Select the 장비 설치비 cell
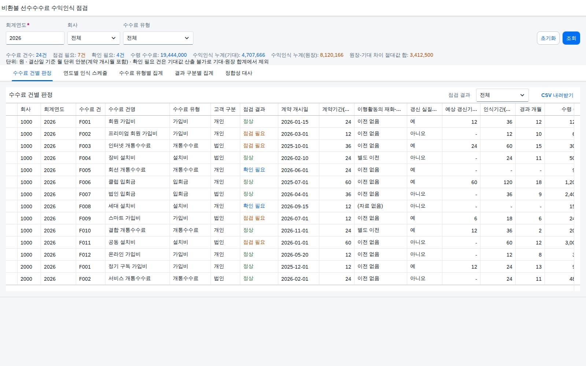This screenshot has width=586, height=366. click(x=137, y=158)
